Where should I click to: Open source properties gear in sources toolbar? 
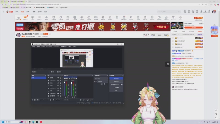[x=54, y=100]
